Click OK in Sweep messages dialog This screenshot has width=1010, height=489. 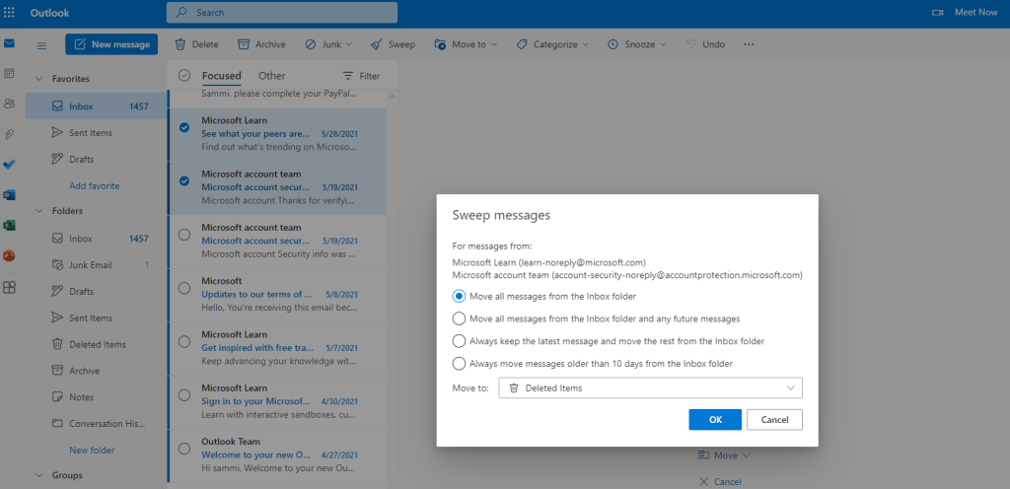715,420
